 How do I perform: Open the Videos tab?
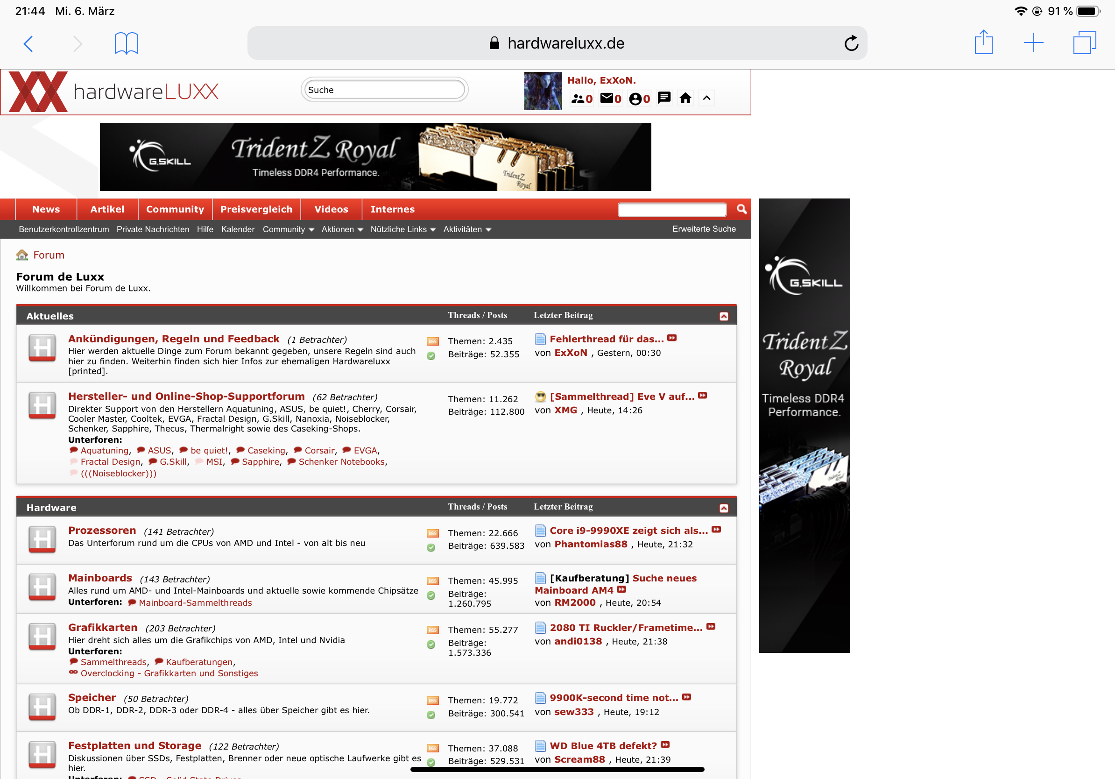click(x=331, y=209)
